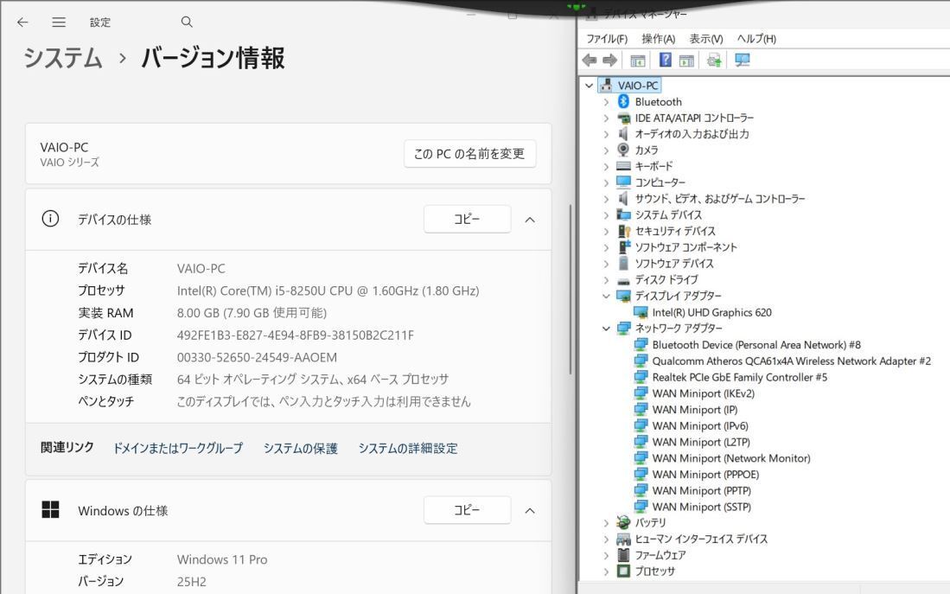Open the search icon in the Settings app

187,22
